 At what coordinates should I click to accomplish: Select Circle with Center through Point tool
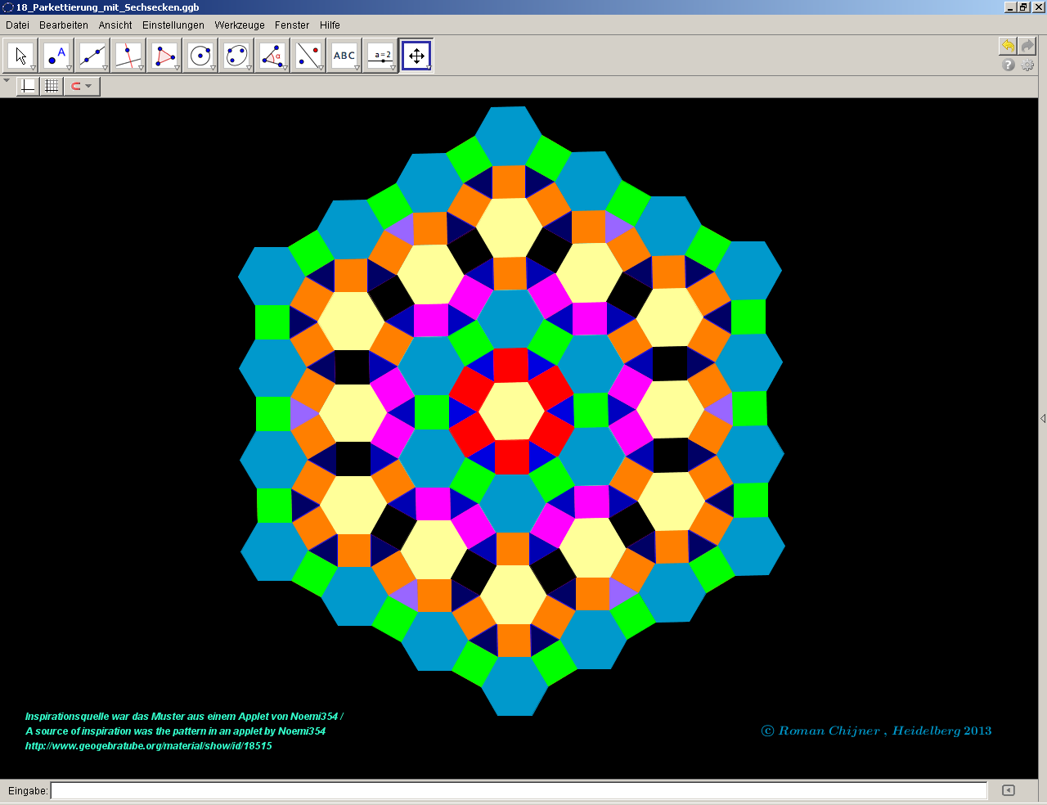pyautogui.click(x=200, y=56)
